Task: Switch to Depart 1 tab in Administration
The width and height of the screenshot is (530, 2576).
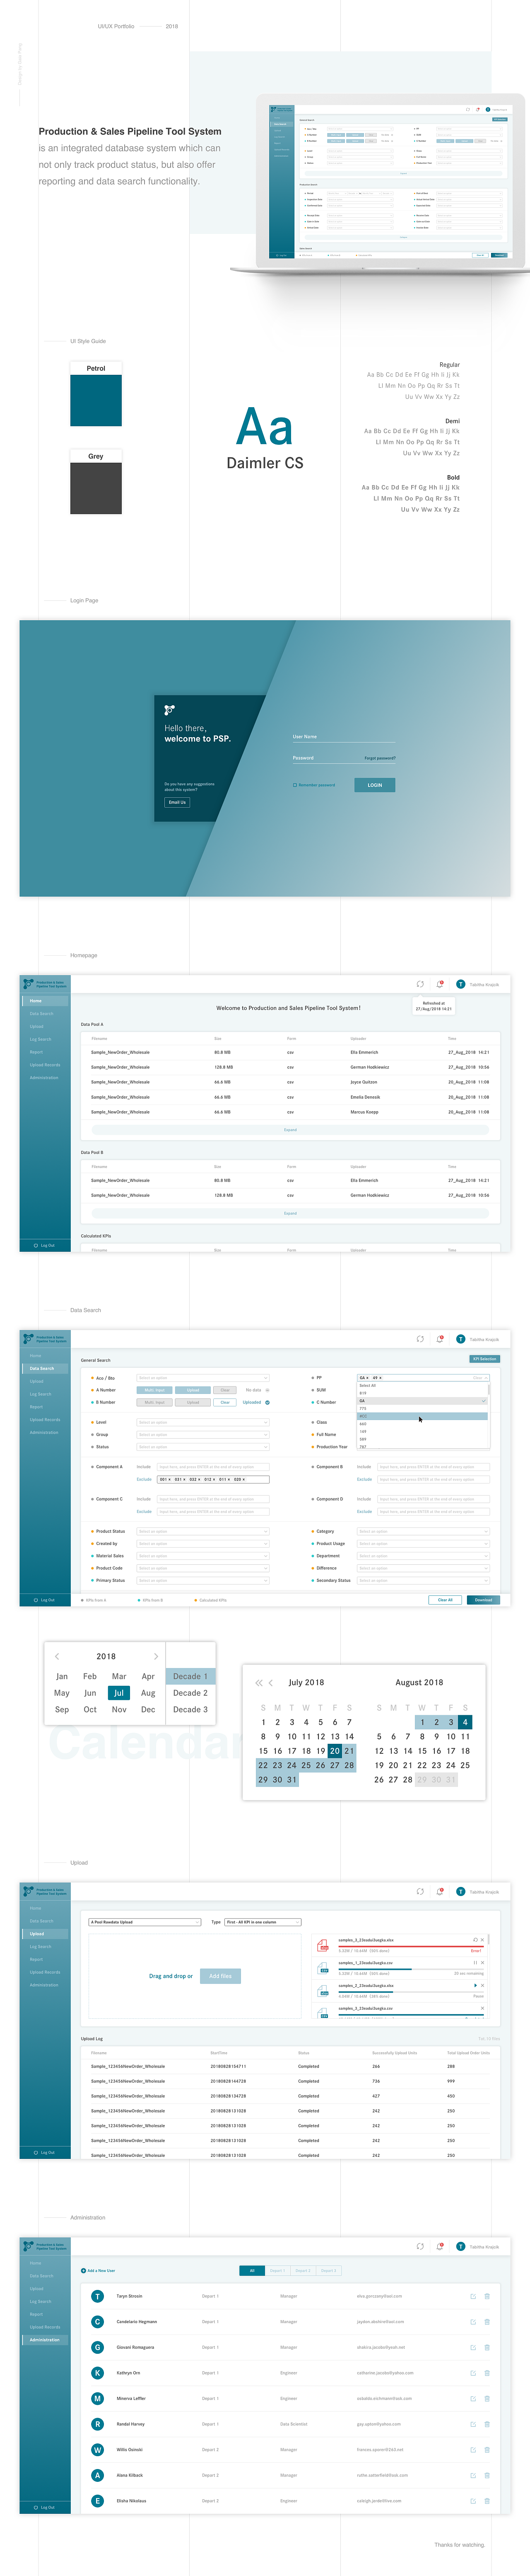Action: pos(277,2270)
